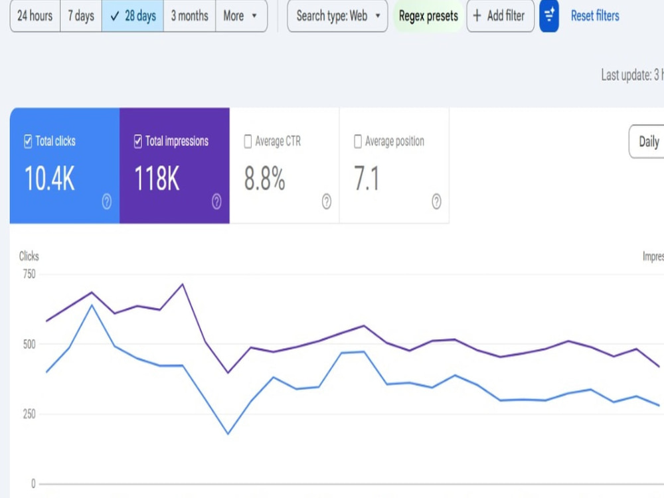
Task: Open the Daily granularity dropdown
Action: (647, 141)
